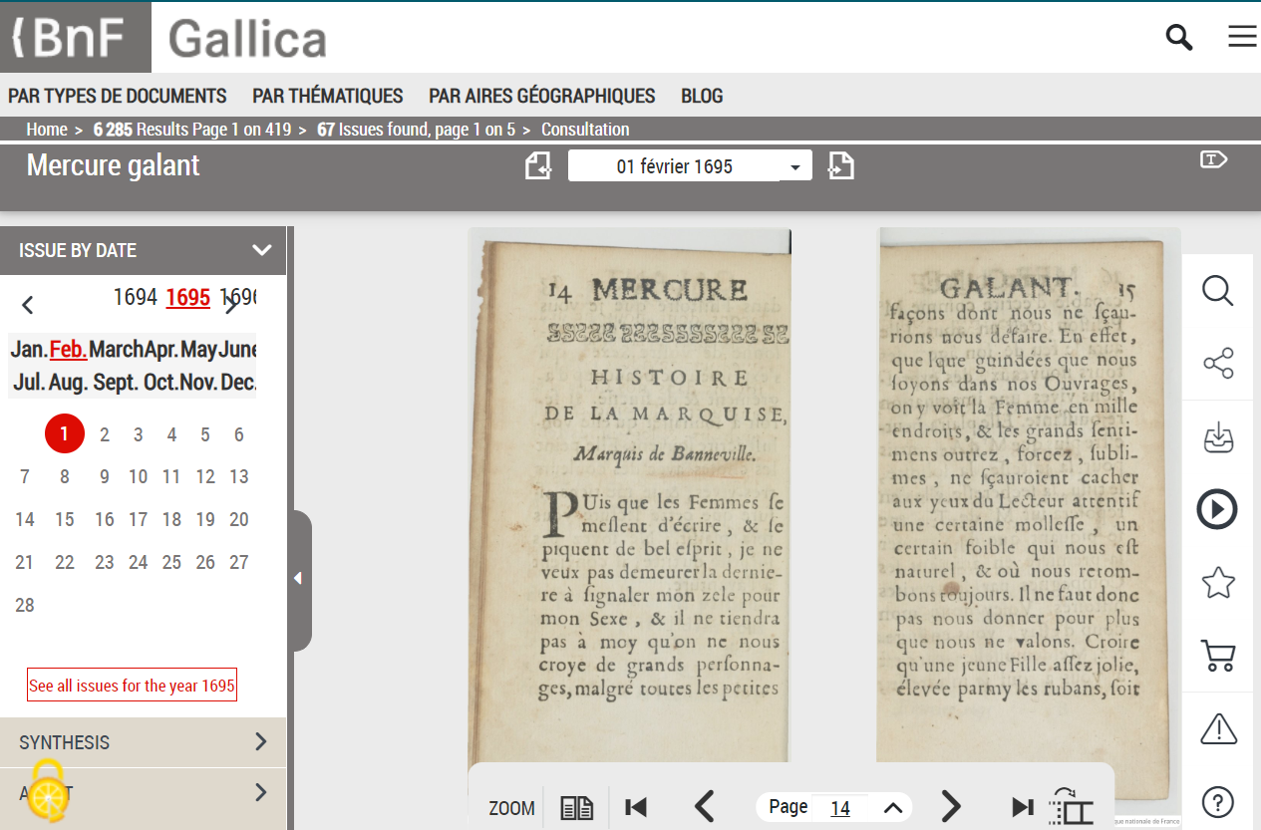Open text mode with the T icon
Image resolution: width=1261 pixels, height=830 pixels.
pos(1213,158)
